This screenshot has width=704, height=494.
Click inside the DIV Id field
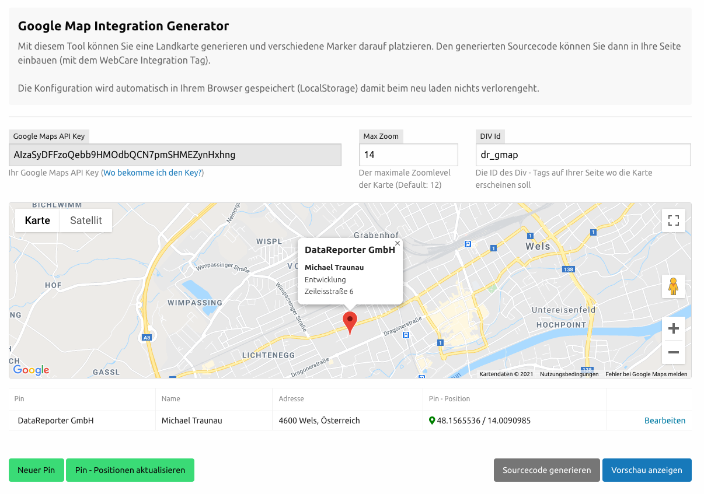[584, 155]
